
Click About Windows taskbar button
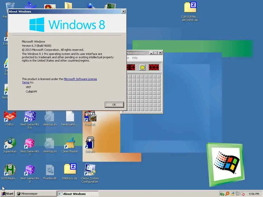(78, 194)
